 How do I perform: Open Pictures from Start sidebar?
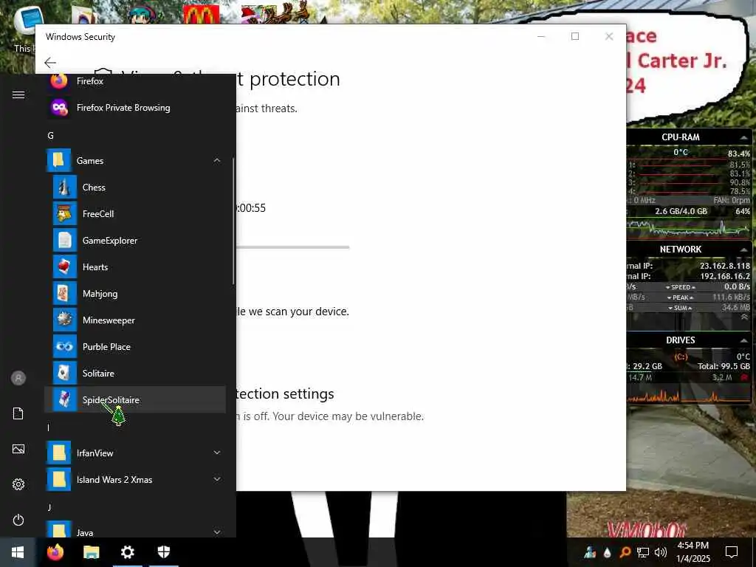[18, 450]
